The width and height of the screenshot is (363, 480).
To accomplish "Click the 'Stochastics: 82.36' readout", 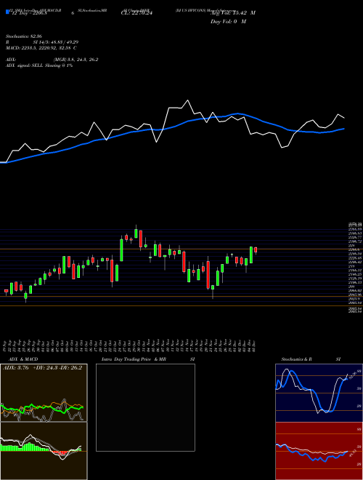I will [23, 36].
